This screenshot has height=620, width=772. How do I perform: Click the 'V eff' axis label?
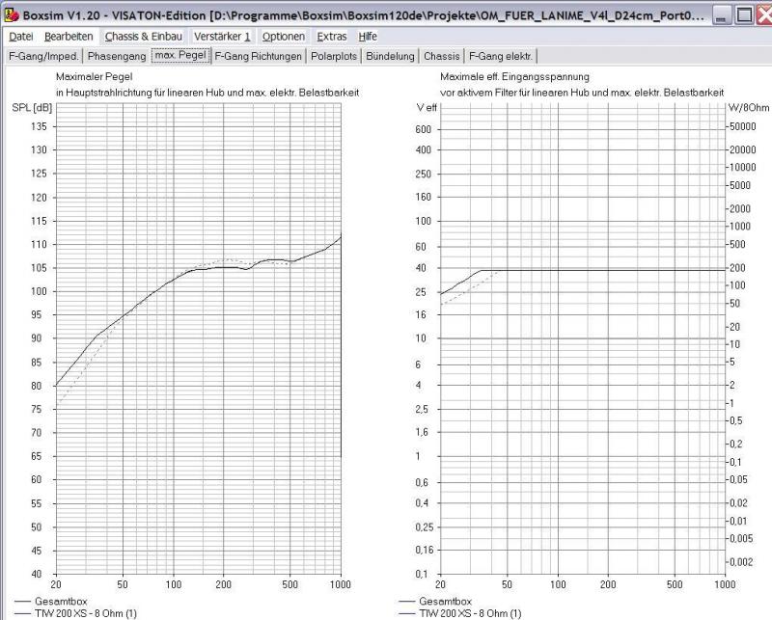[x=427, y=108]
